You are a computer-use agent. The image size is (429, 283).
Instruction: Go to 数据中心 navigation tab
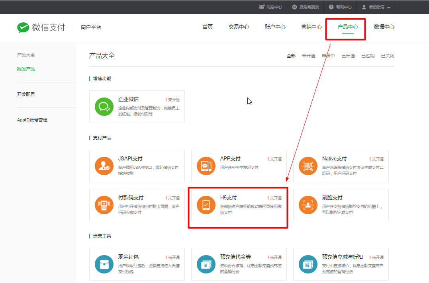click(384, 27)
